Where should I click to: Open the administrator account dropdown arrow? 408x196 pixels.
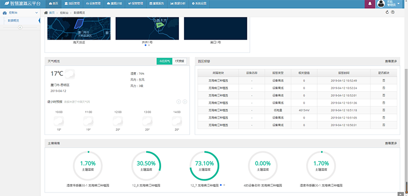click(399, 4)
